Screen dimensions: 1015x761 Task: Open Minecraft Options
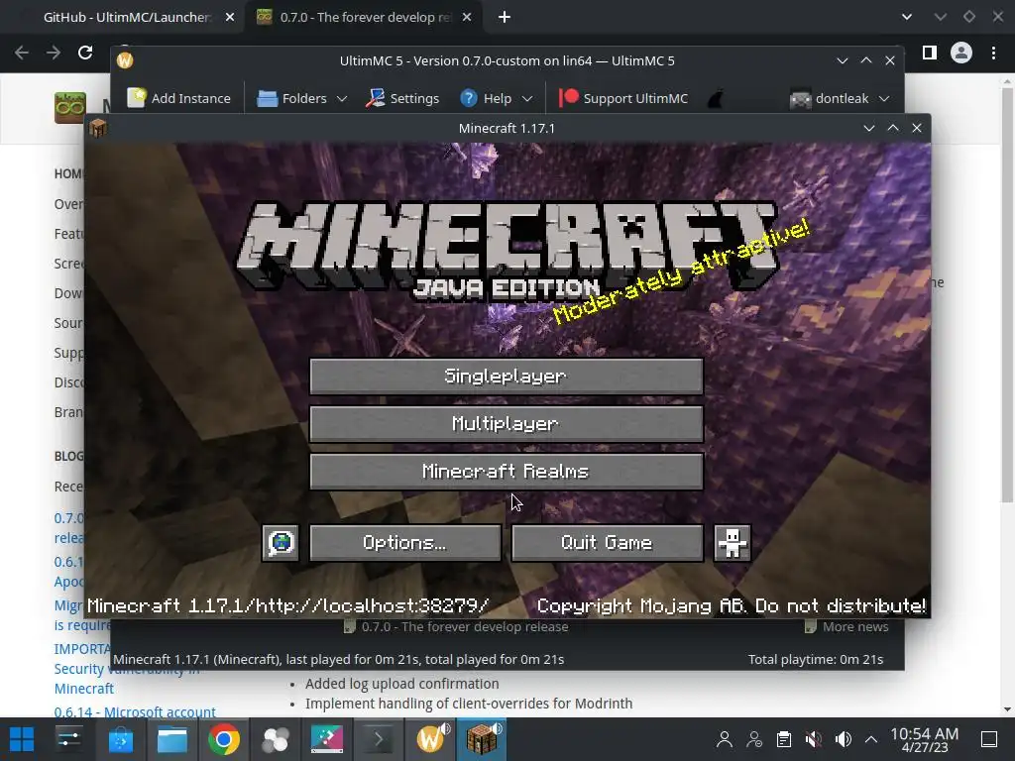(405, 543)
